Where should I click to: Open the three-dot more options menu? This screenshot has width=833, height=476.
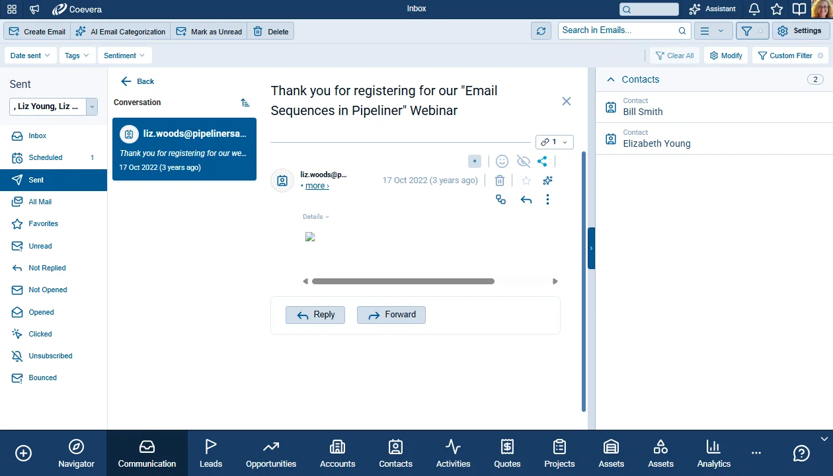click(547, 200)
